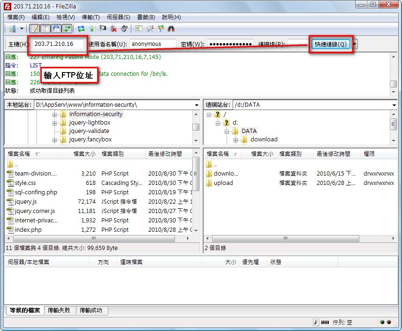Image resolution: width=402 pixels, height=331 pixels.
Task: Sort local list by 檔案大小 column
Action: (x=79, y=154)
